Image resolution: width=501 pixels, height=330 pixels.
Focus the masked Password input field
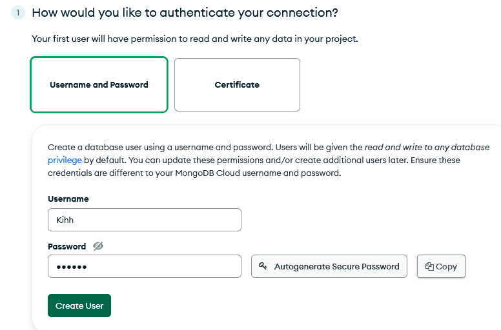coord(145,266)
